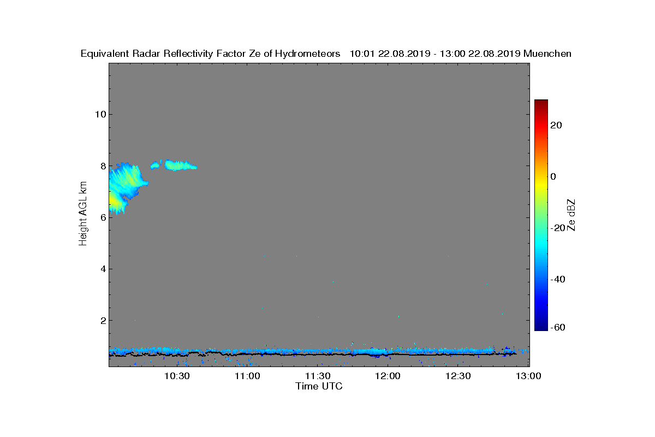655x437 pixels.
Task: Click the colorbar tick label '-20'
Action: 558,228
